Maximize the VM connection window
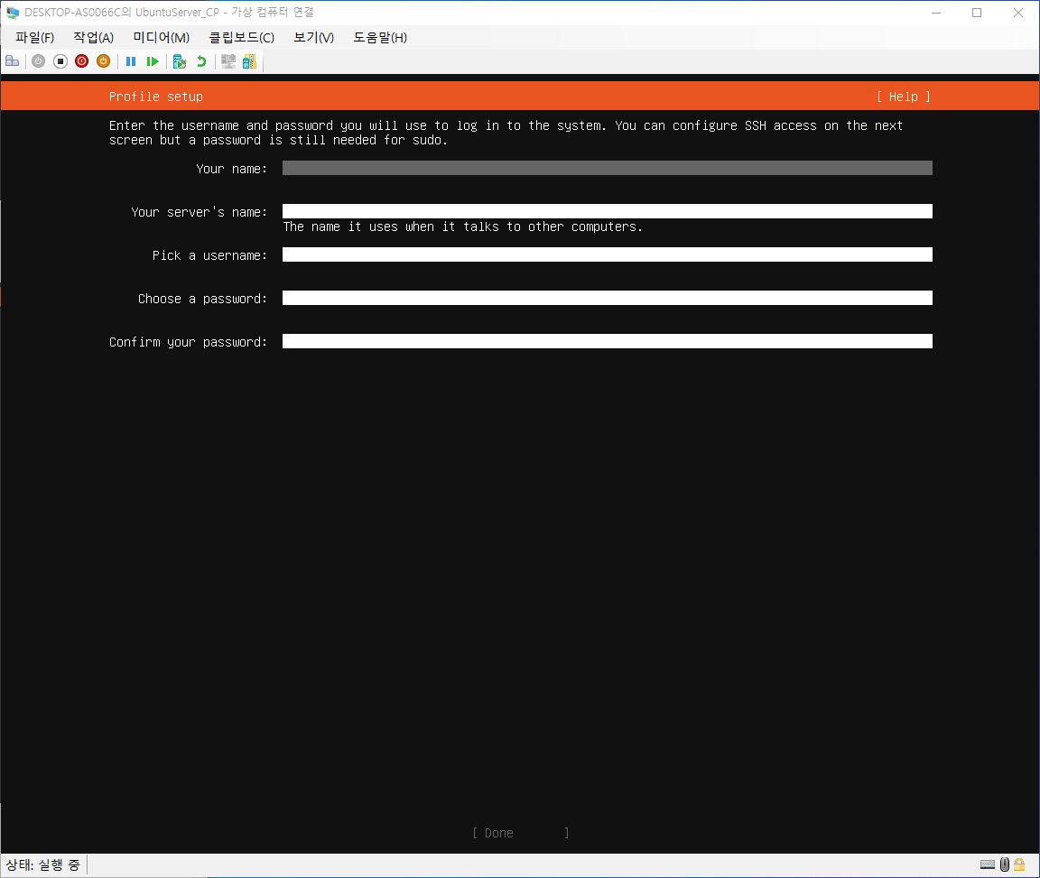 point(977,13)
